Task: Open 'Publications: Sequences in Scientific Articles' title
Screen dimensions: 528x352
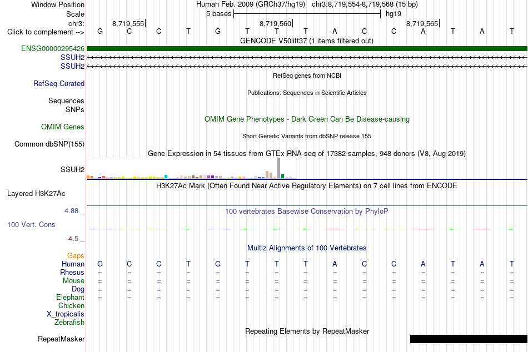Action: [x=307, y=93]
